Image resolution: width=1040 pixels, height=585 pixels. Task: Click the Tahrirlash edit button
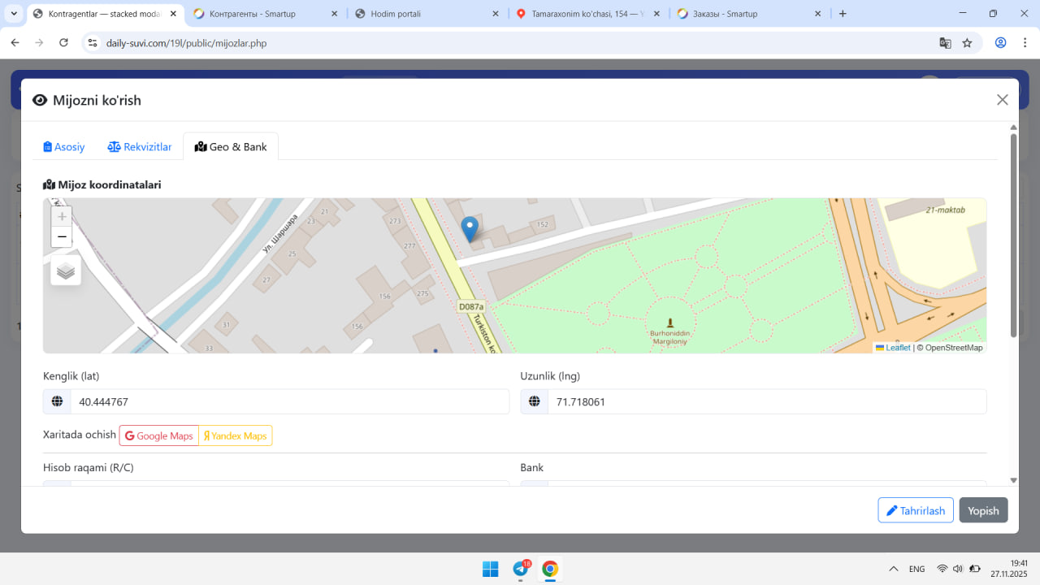click(915, 510)
